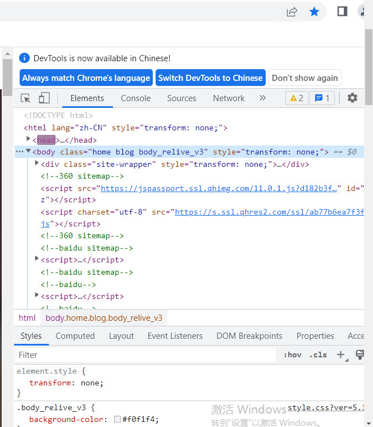Screen dimensions: 373x427
Task: Click the Filter styles input field
Action: pyautogui.click(x=145, y=355)
